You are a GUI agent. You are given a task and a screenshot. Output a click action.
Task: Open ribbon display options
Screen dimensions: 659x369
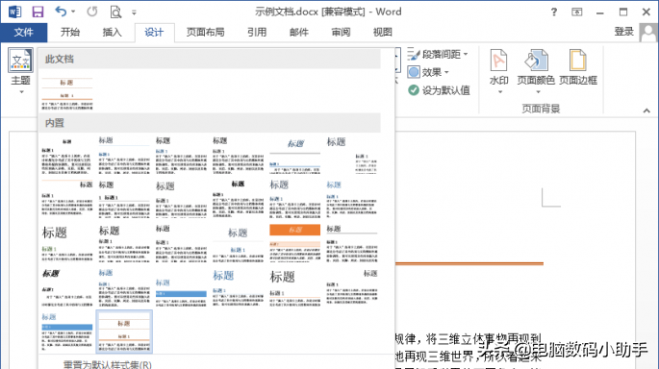tap(577, 12)
